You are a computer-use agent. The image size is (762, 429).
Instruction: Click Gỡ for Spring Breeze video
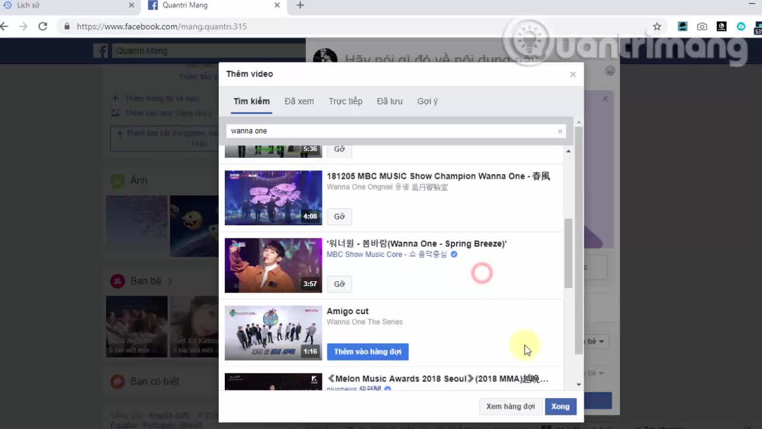(x=339, y=284)
